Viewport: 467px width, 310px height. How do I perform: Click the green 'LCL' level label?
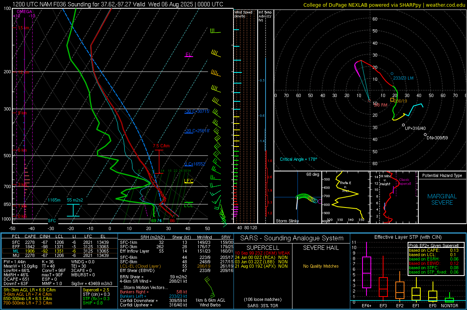(x=188, y=205)
